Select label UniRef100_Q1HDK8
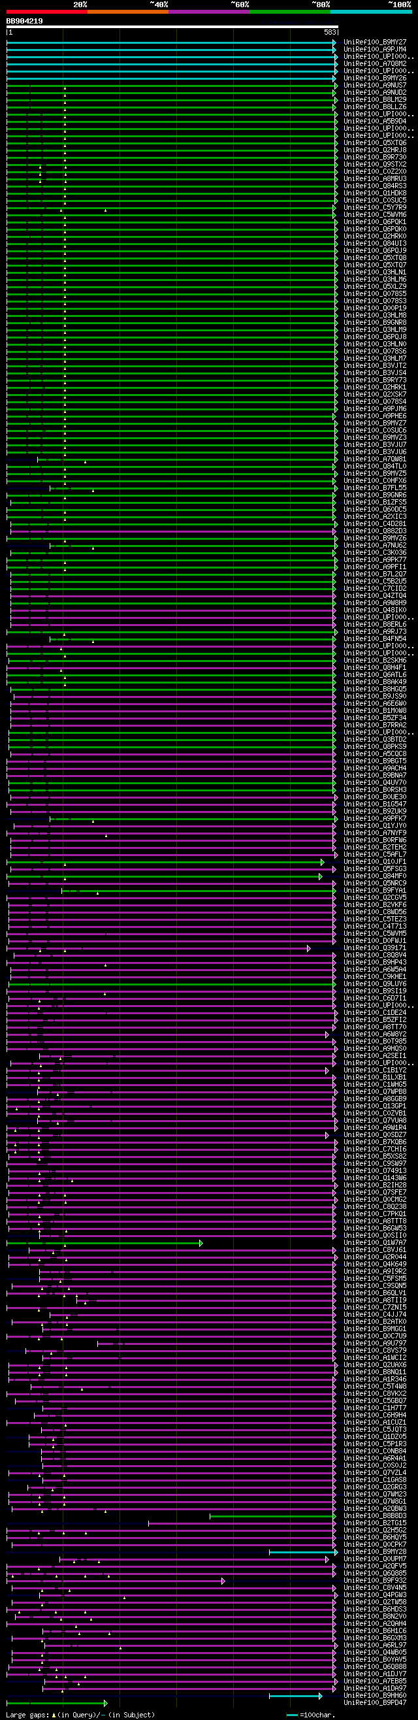Viewport: 418px width, 1720px height. [376, 193]
